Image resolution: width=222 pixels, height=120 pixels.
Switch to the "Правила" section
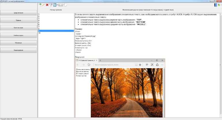tap(18, 20)
